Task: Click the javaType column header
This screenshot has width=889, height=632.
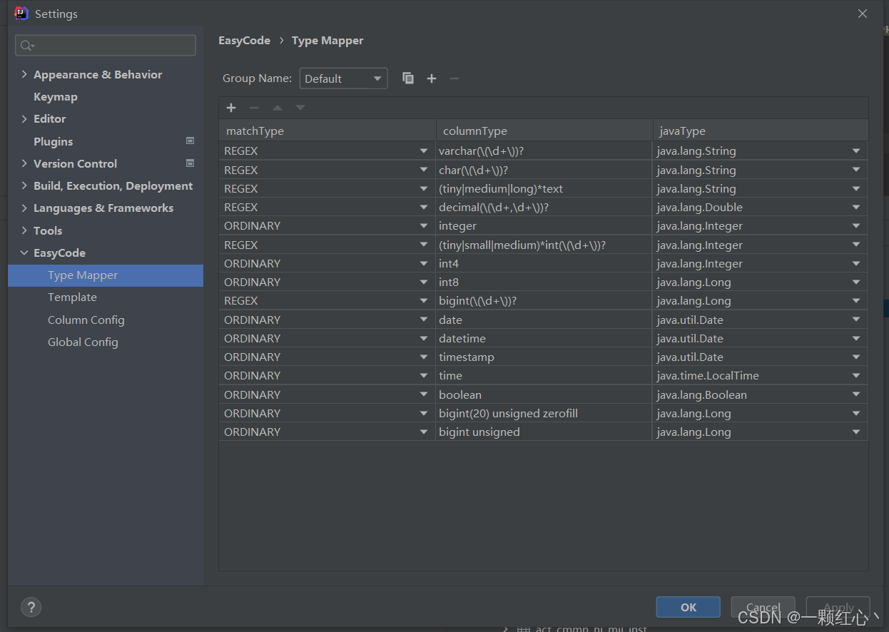Action: (x=761, y=131)
